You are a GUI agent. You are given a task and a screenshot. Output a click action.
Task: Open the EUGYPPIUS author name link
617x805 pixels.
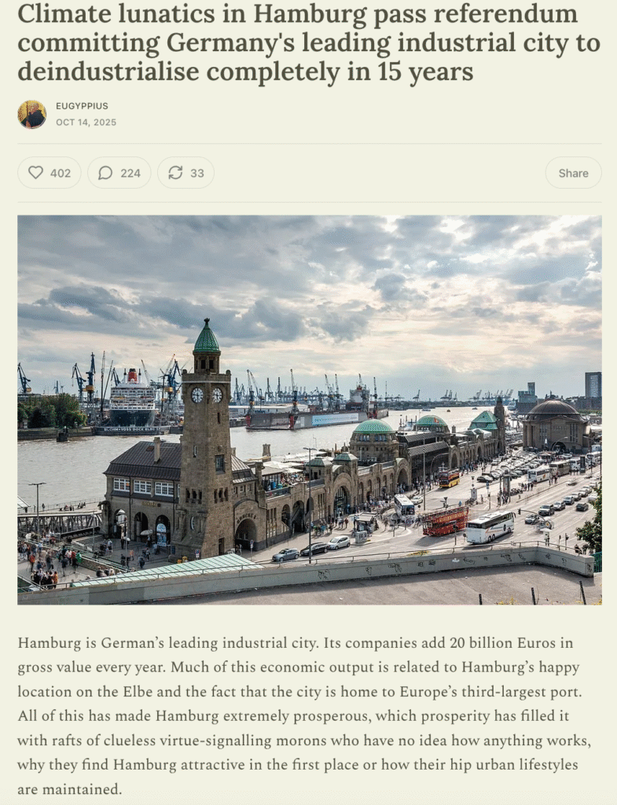tap(82, 105)
